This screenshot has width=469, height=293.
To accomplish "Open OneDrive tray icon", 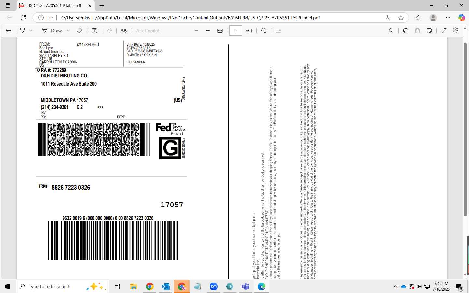I will point(404,286).
